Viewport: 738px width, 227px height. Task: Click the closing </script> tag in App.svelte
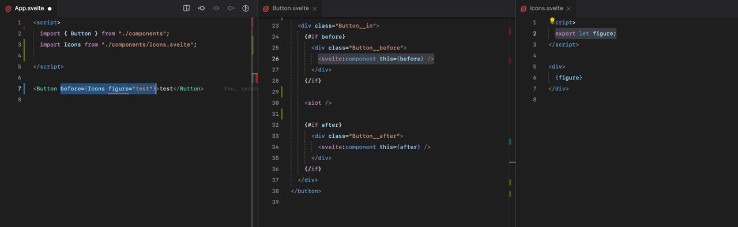coord(48,67)
